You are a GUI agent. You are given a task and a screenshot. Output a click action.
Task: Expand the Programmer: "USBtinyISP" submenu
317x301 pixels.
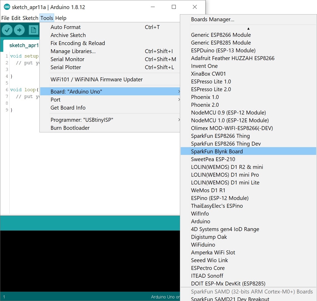coord(110,120)
